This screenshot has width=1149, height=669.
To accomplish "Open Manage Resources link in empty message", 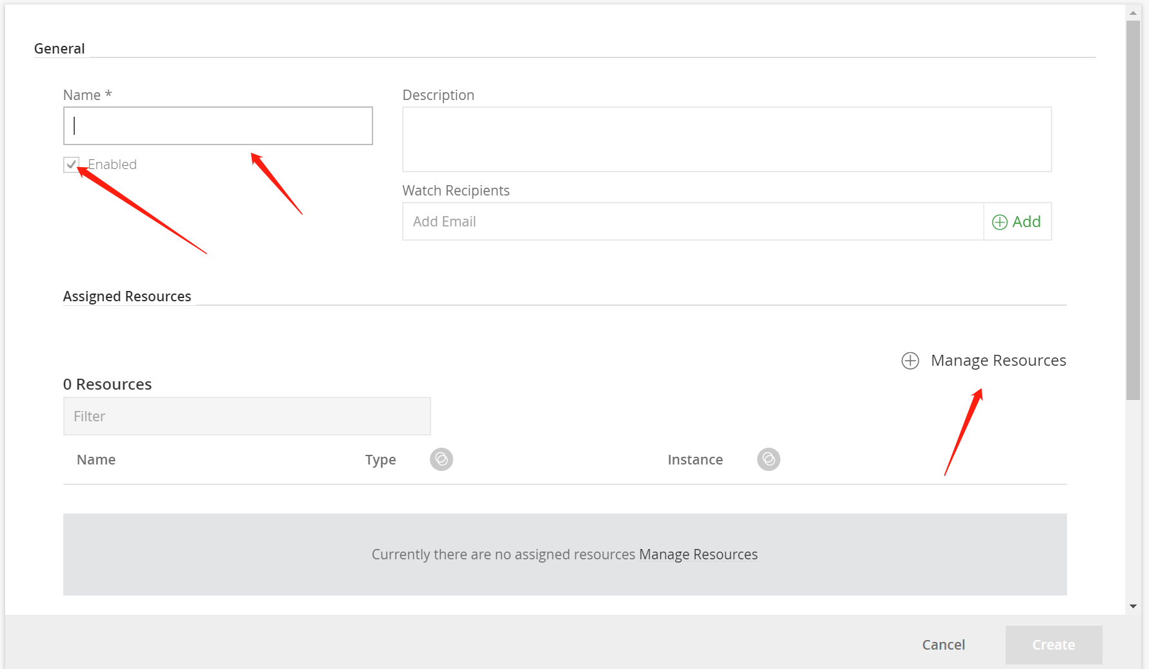I will pos(698,554).
